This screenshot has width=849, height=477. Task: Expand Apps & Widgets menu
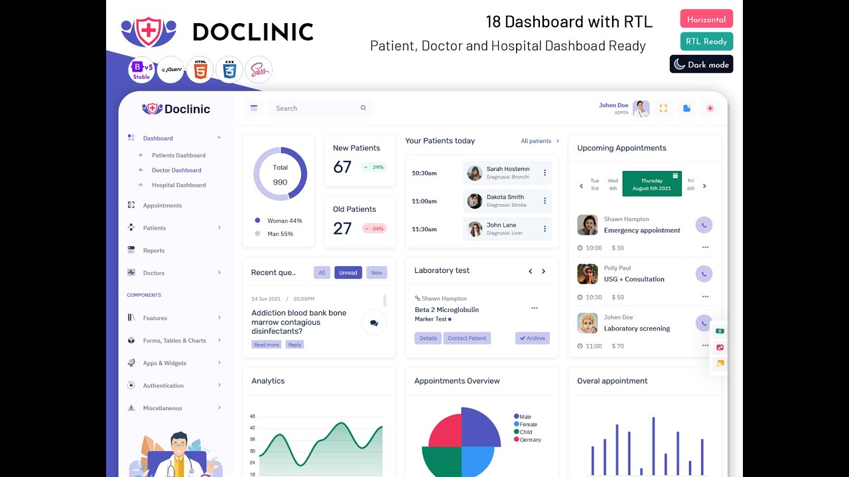[219, 363]
